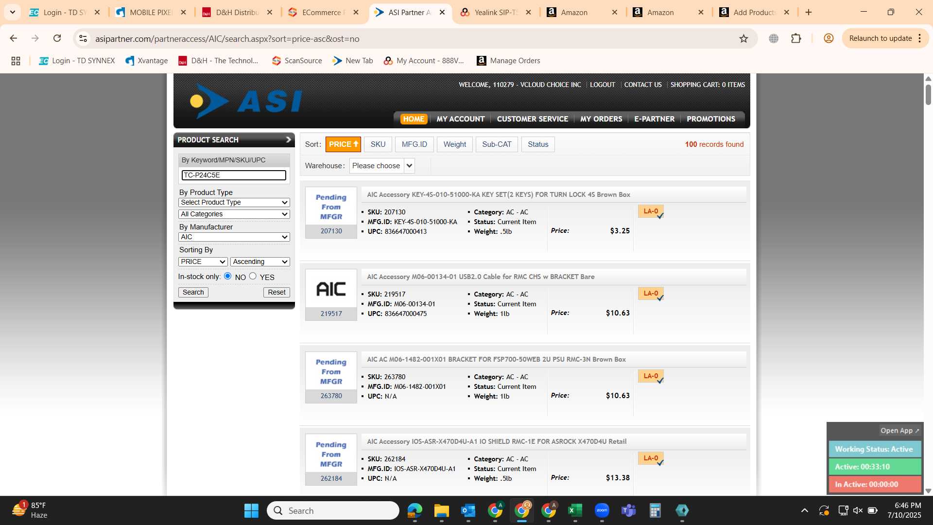
Task: Sort results by MFG.ID
Action: pyautogui.click(x=414, y=144)
